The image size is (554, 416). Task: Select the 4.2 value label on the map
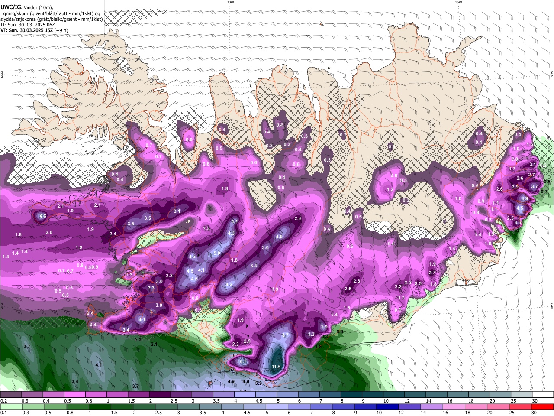[229, 284]
